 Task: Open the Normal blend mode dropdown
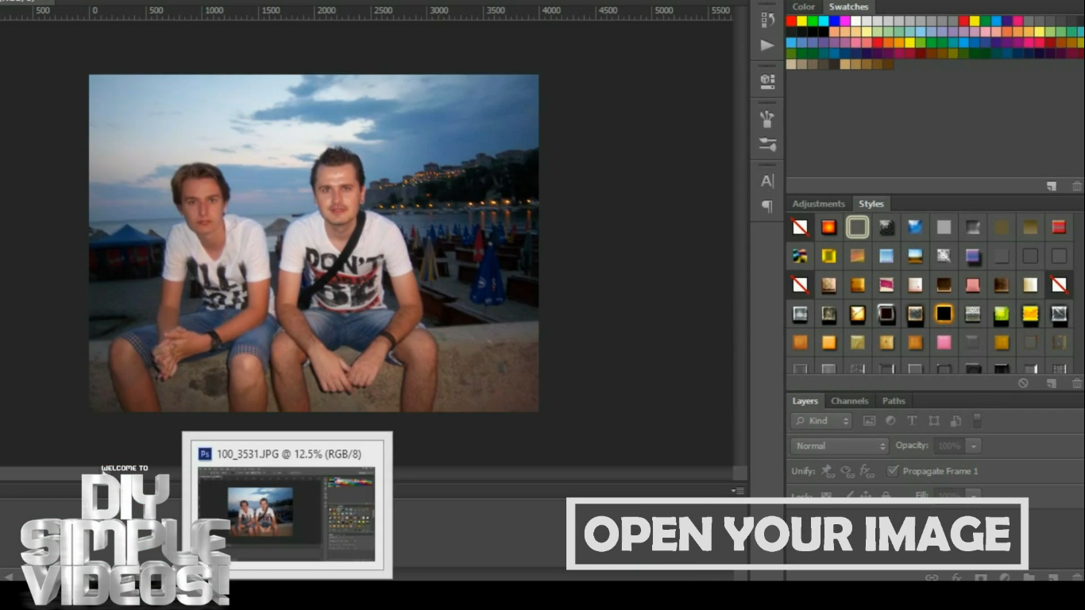click(x=840, y=446)
